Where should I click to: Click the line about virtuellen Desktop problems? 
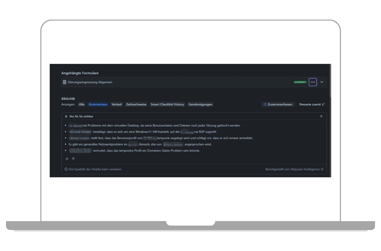154,125
